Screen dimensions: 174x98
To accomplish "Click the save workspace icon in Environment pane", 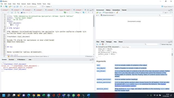I will coord(100,13).
